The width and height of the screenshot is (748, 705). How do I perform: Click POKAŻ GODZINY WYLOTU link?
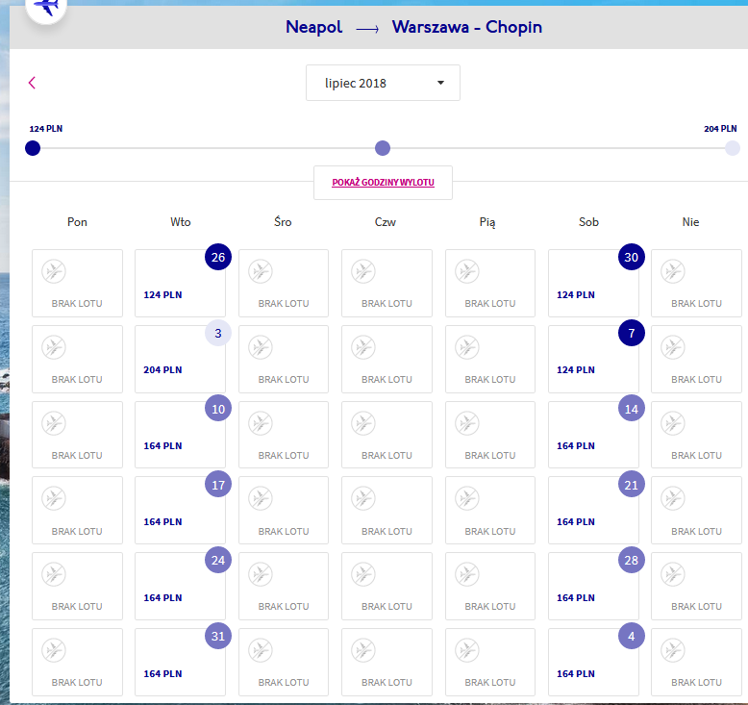point(383,183)
